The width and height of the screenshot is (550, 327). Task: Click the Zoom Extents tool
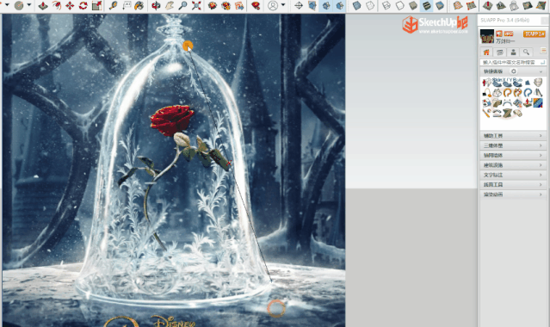click(196, 6)
